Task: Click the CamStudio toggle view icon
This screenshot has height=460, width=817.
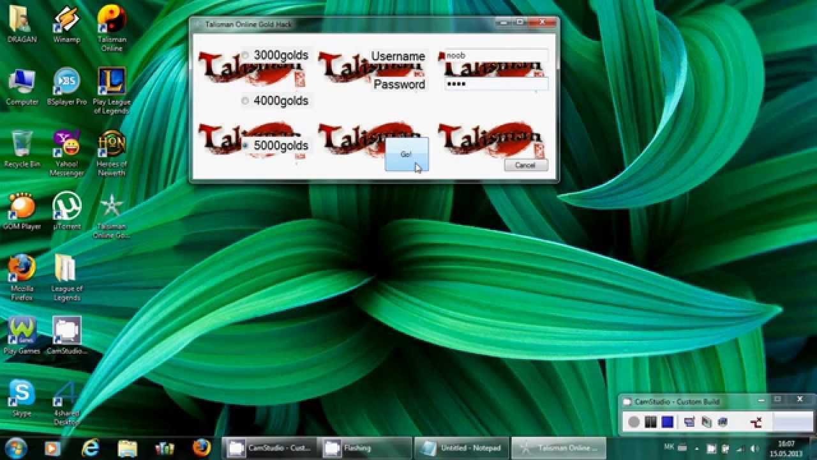Action: (x=689, y=422)
